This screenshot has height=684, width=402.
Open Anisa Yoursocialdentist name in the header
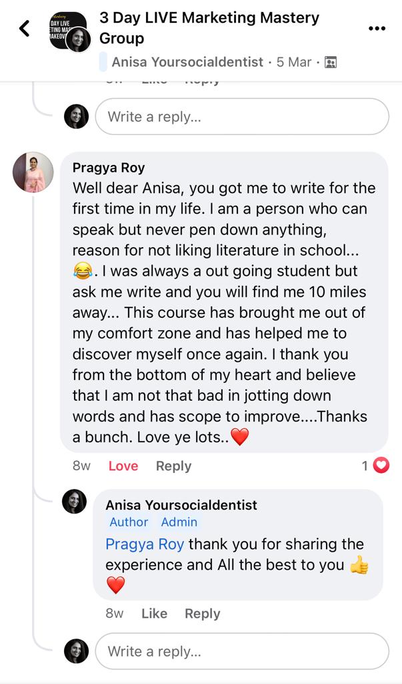click(188, 62)
